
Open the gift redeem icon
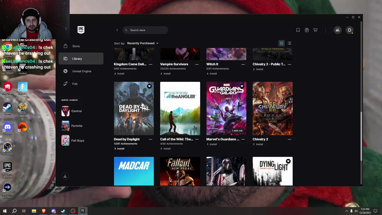(x=306, y=30)
